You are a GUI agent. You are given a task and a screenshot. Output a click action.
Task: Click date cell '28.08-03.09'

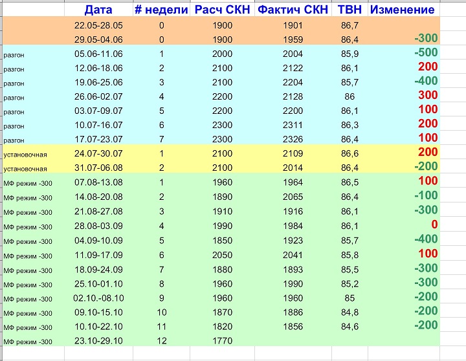[98, 226]
